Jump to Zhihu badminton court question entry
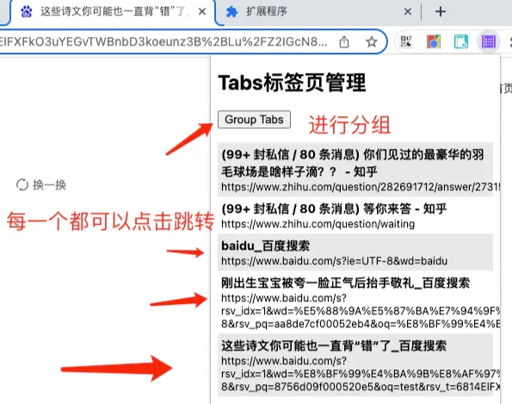512x404 pixels. click(355, 170)
